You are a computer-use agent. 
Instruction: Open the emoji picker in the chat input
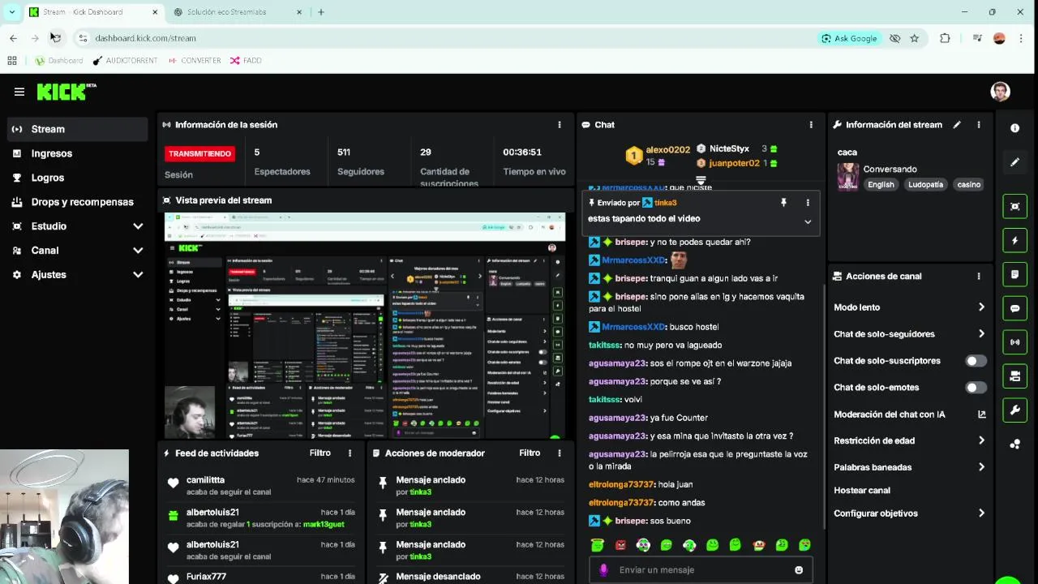click(799, 570)
